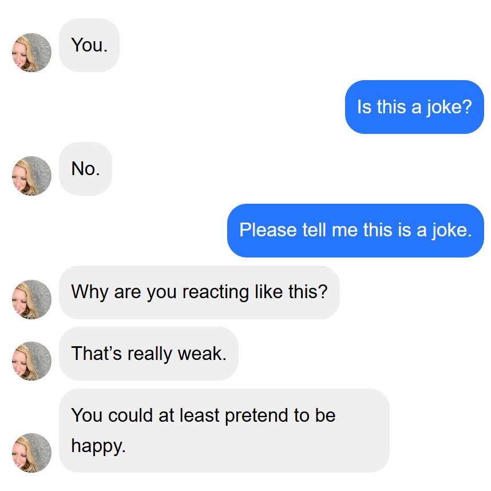
Task: Click the word "happy." in the last message
Action: point(98,446)
